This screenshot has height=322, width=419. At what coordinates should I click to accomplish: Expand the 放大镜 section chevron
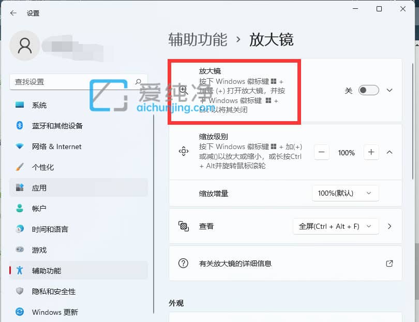390,90
